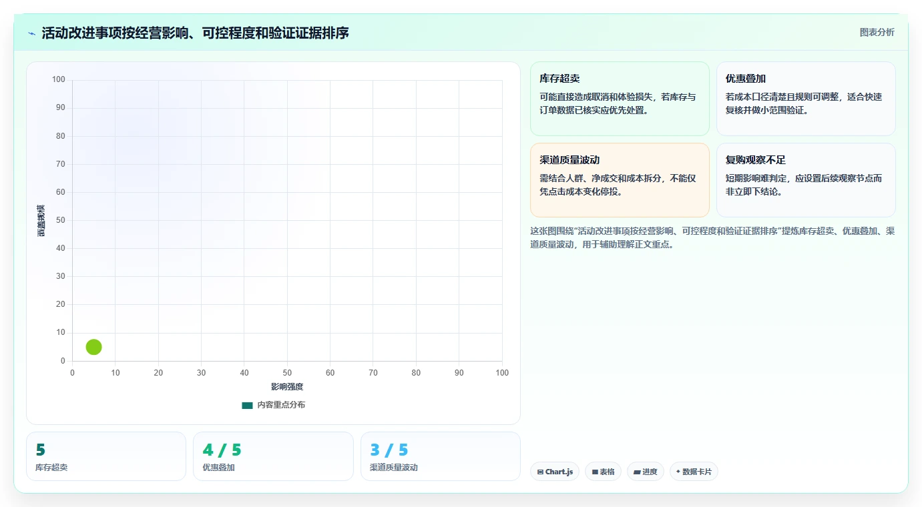Click the 表格 chip icon
This screenshot has width=922, height=507.
point(595,472)
